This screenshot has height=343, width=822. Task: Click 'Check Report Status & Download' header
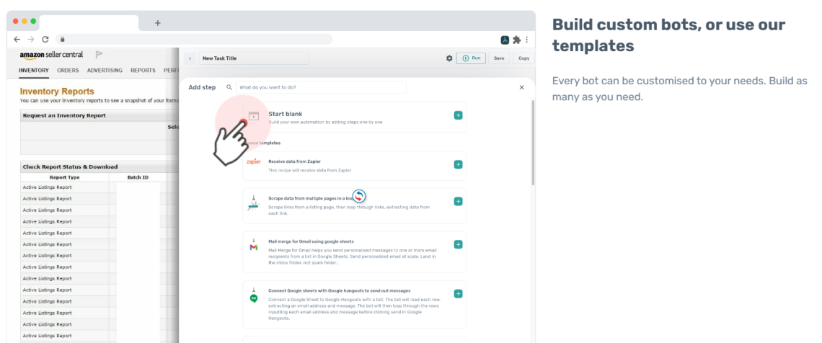click(70, 166)
